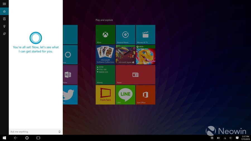Open the Groove Music tile
Screen dimensions: 251x141
coord(125,35)
